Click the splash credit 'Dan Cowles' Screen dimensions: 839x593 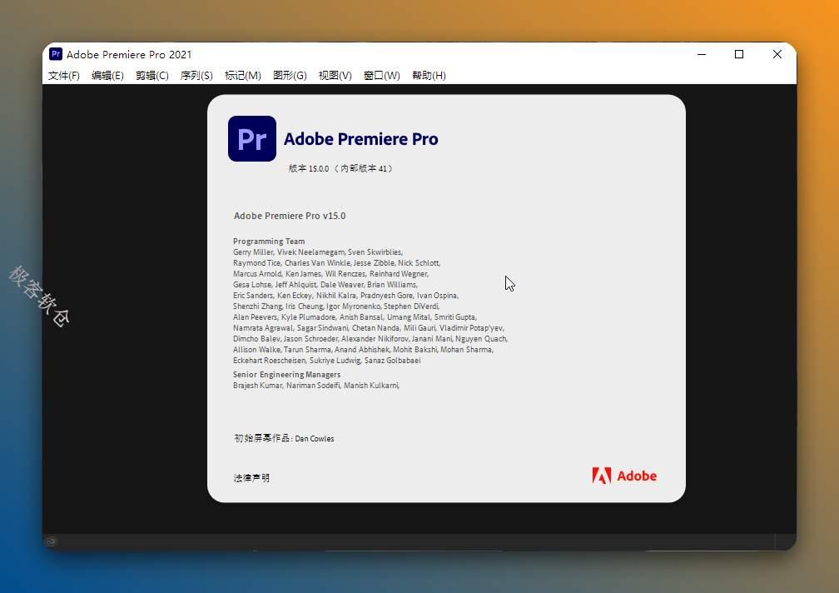[x=314, y=438]
